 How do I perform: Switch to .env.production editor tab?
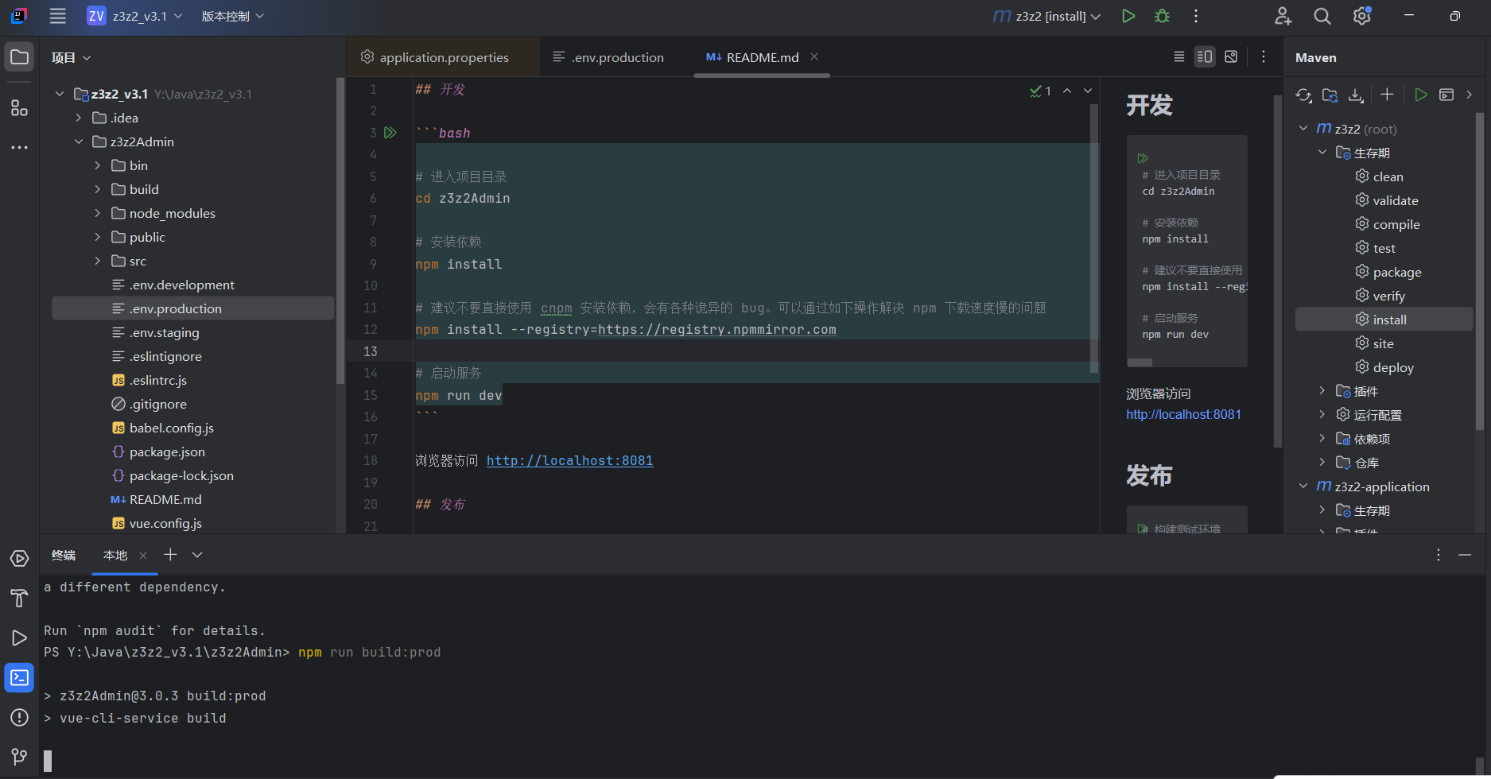(x=608, y=57)
